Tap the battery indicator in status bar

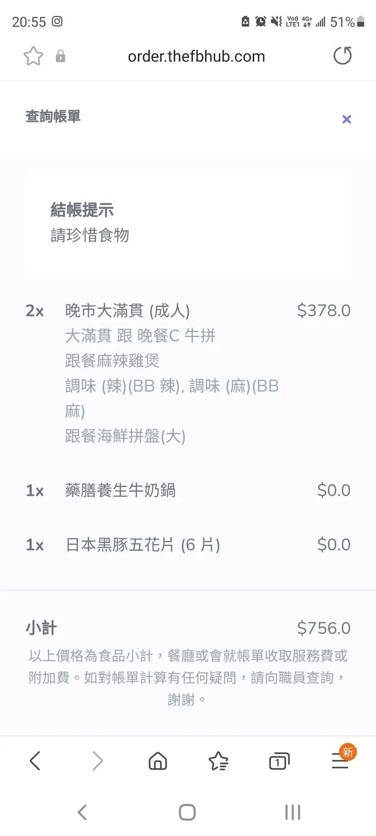click(361, 22)
